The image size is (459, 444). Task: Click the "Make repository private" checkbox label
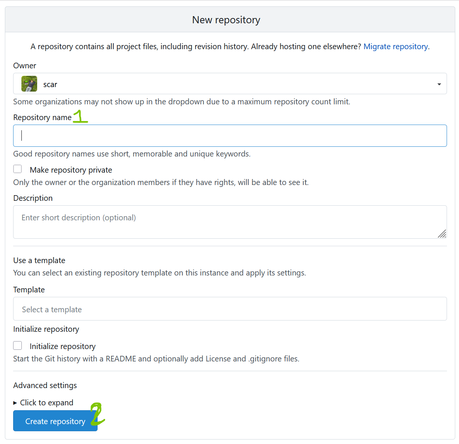click(x=71, y=170)
